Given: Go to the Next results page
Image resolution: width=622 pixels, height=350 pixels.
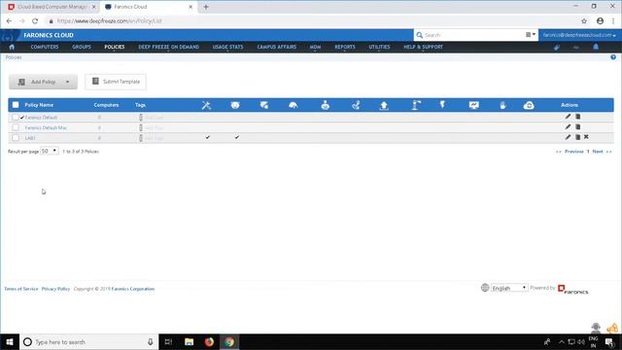Looking at the screenshot, I should (x=598, y=152).
